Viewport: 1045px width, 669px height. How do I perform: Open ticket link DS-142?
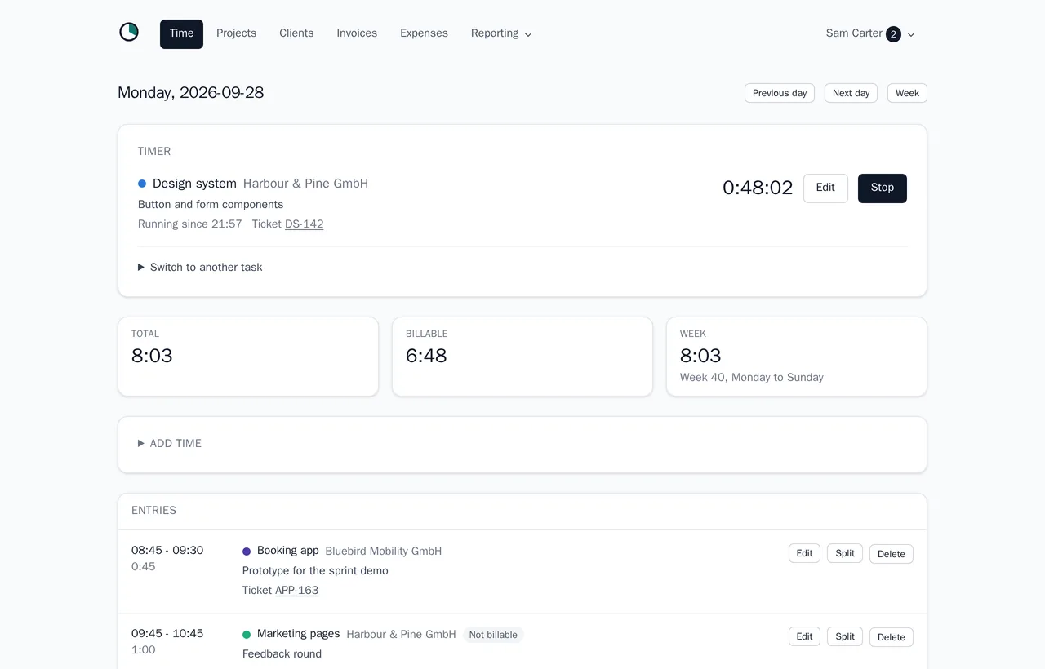coord(304,224)
